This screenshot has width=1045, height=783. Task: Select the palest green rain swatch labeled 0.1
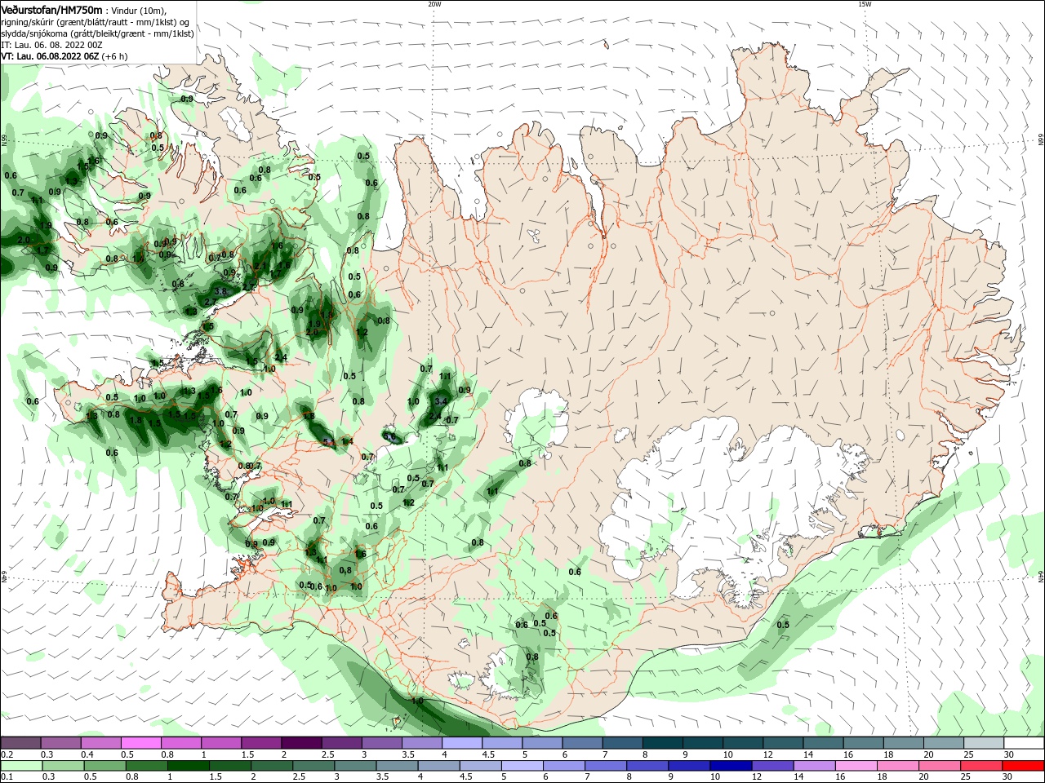22,766
